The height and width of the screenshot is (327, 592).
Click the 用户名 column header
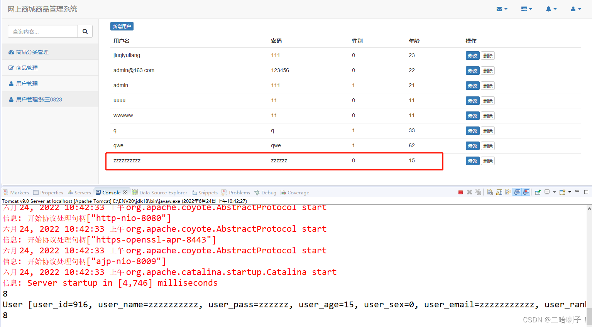(122, 41)
